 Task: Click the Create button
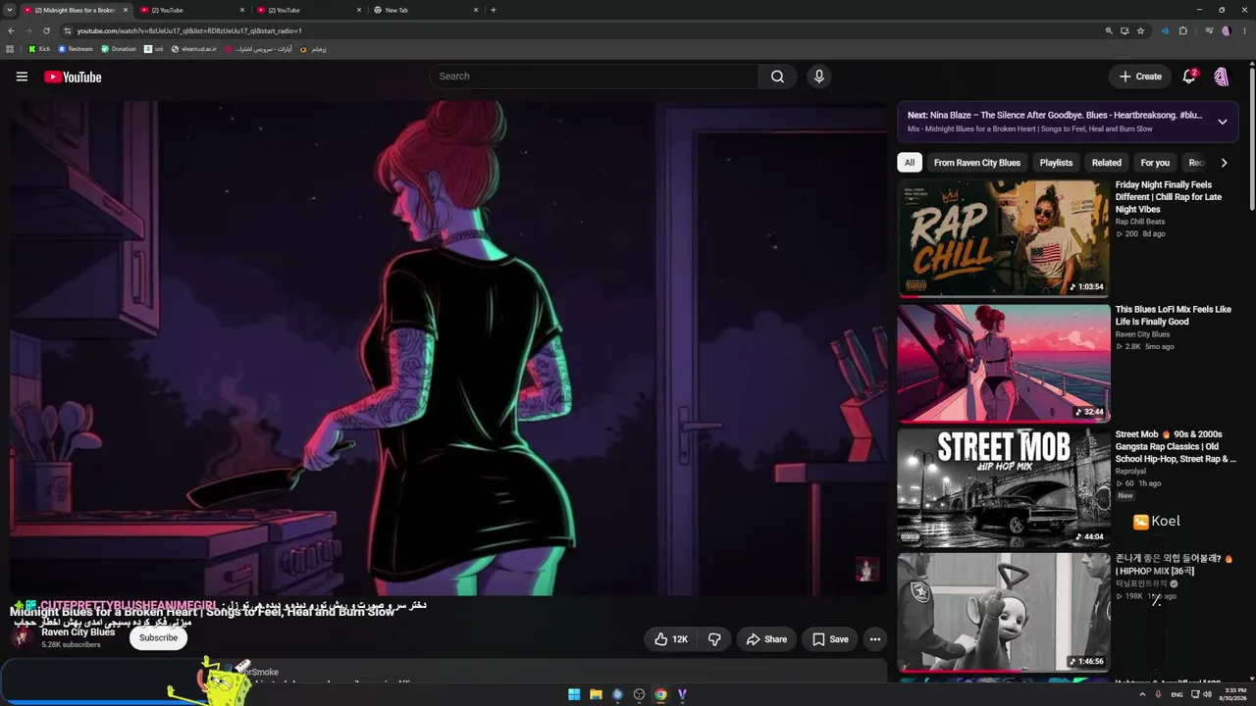click(x=1140, y=76)
